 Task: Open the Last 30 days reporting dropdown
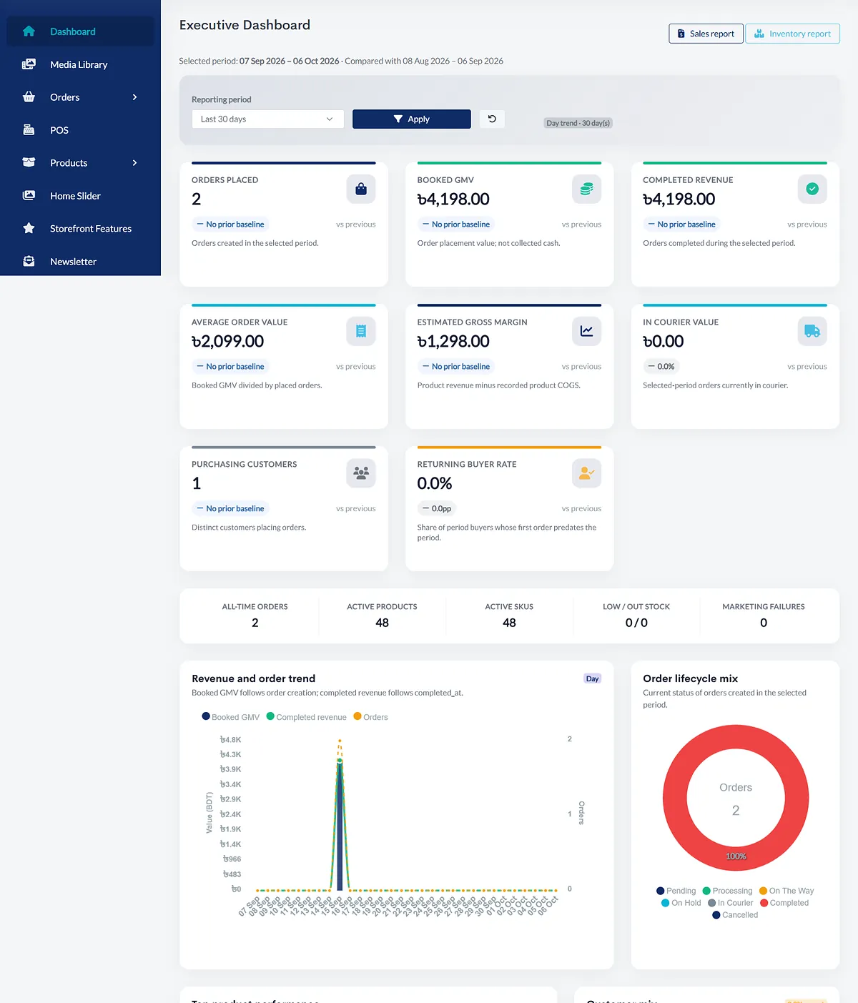(x=268, y=119)
